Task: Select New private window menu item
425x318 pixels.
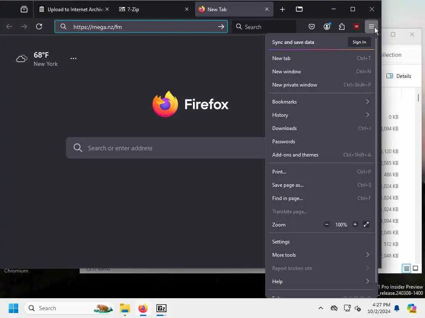Action: (x=322, y=84)
